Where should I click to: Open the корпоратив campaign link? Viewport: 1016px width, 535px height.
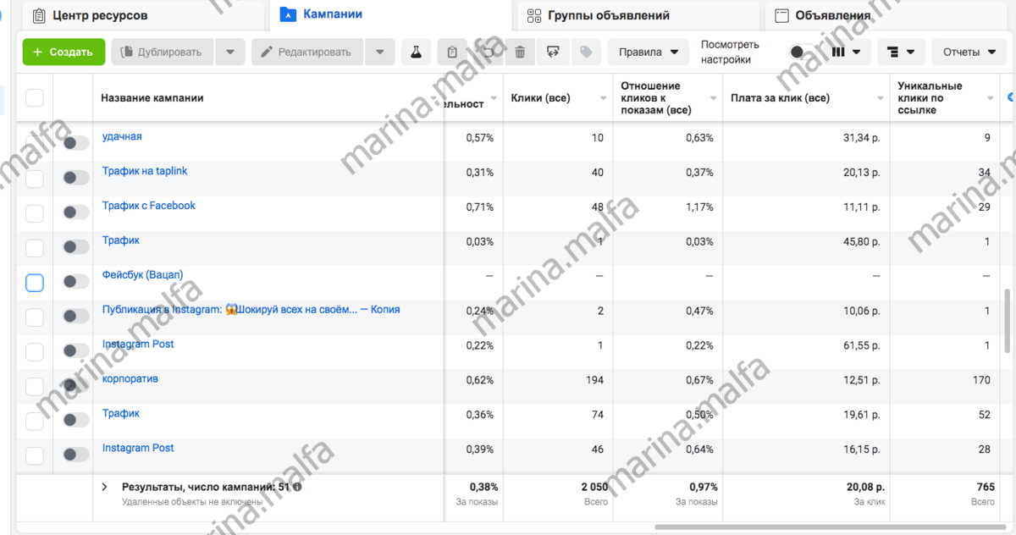click(130, 379)
